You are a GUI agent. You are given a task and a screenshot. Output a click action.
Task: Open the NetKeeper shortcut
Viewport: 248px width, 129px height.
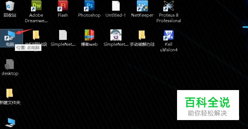(x=142, y=6)
